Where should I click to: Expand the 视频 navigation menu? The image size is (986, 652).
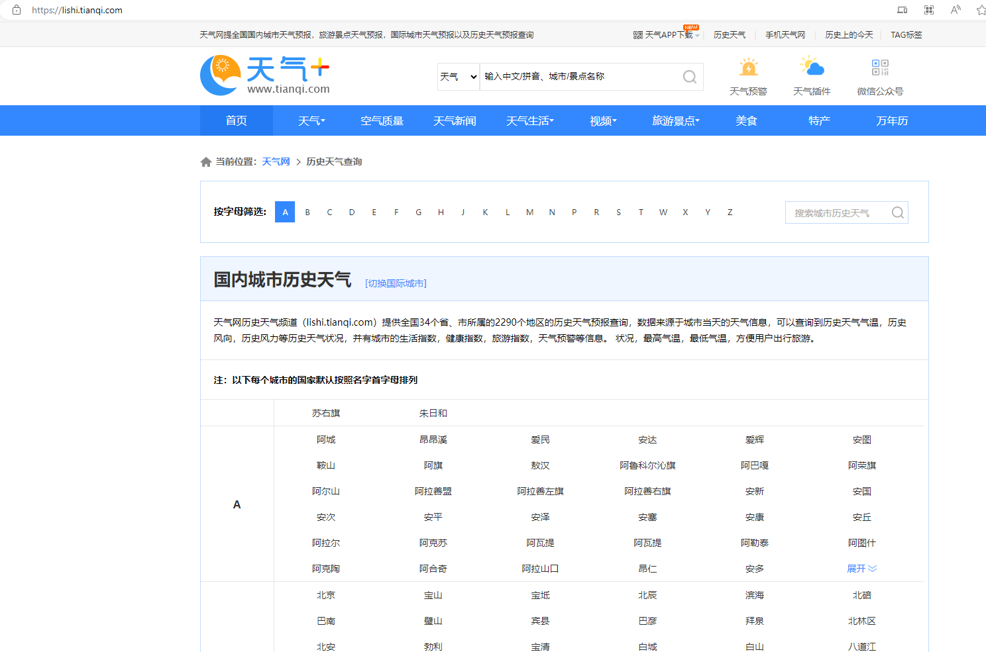(603, 120)
